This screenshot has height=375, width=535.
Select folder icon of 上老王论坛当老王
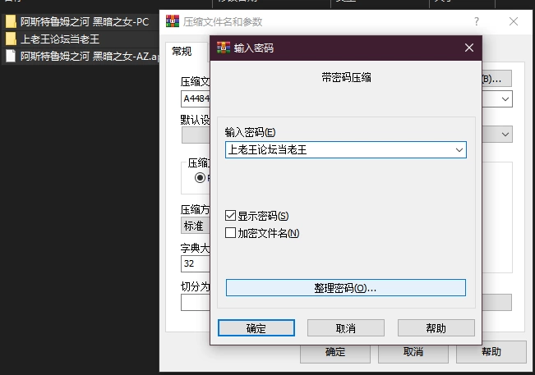pos(11,39)
